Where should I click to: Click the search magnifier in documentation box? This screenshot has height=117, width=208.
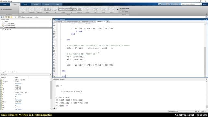pos(201,4)
